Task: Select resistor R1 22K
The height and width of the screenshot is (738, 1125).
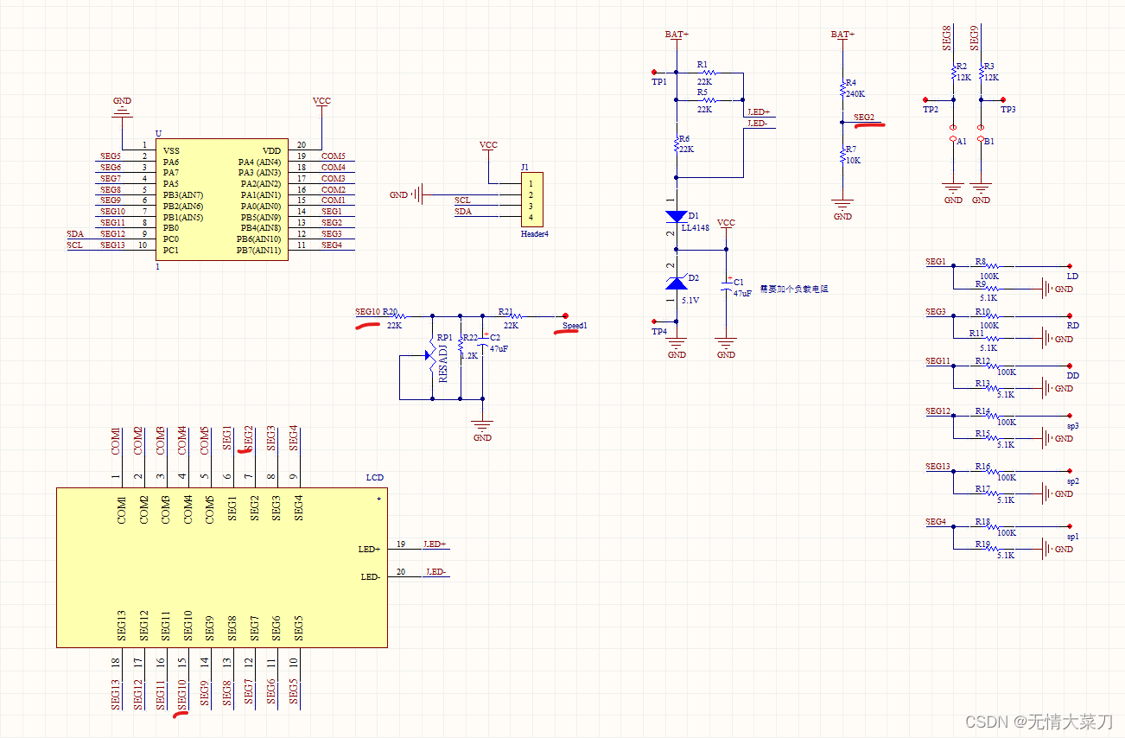Action: click(x=709, y=73)
